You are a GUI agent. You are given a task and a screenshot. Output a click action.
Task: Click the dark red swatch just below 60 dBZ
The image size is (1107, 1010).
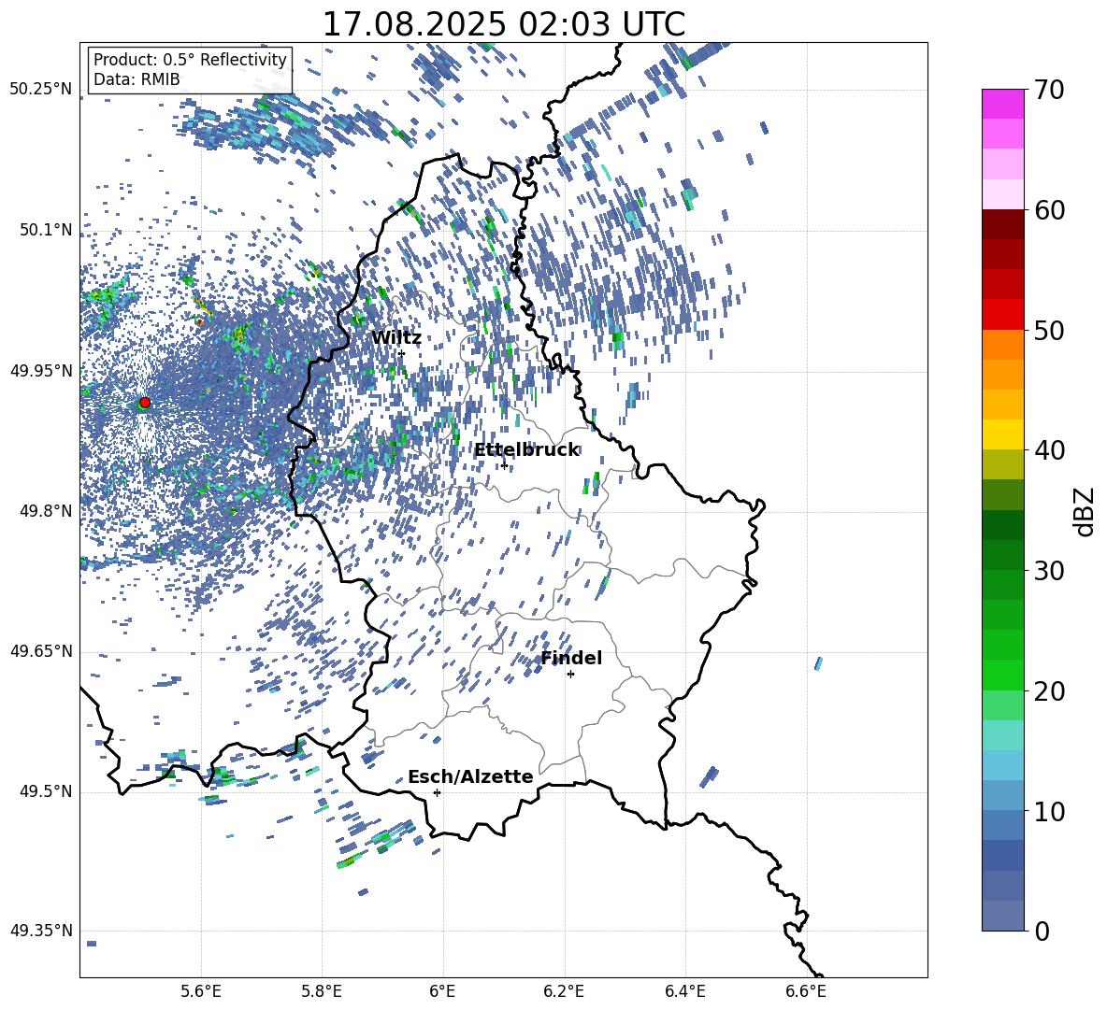point(1002,223)
